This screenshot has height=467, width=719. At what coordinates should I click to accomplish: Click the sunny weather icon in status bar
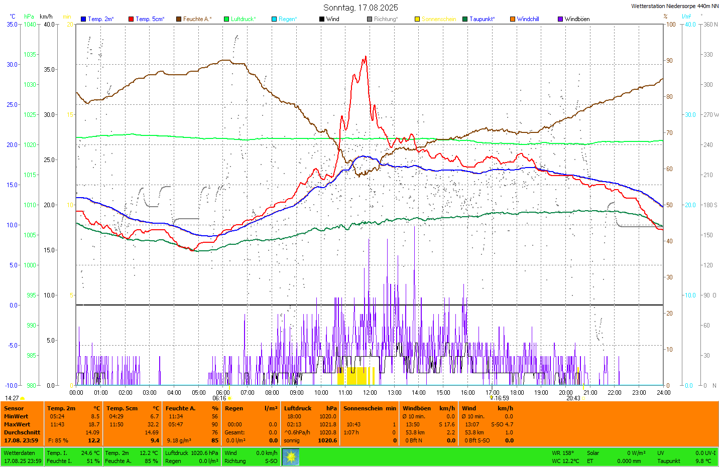click(291, 457)
